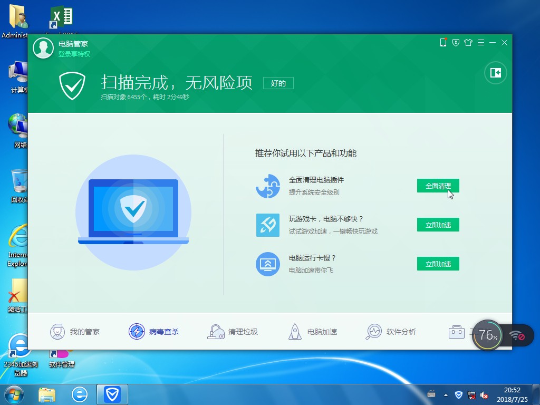540x405 pixels.
Task: Click the shield icon in title bar
Action: (456, 42)
